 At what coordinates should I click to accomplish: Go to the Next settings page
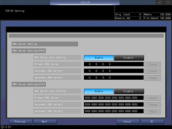click(x=45, y=122)
